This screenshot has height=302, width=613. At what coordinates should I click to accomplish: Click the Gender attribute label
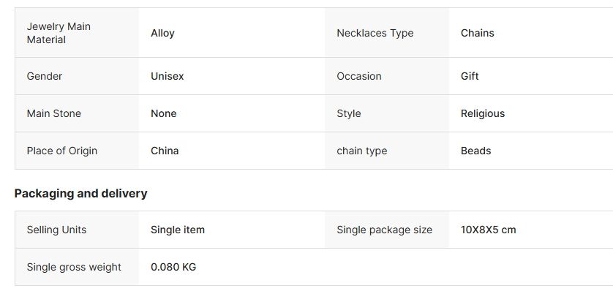click(x=45, y=76)
